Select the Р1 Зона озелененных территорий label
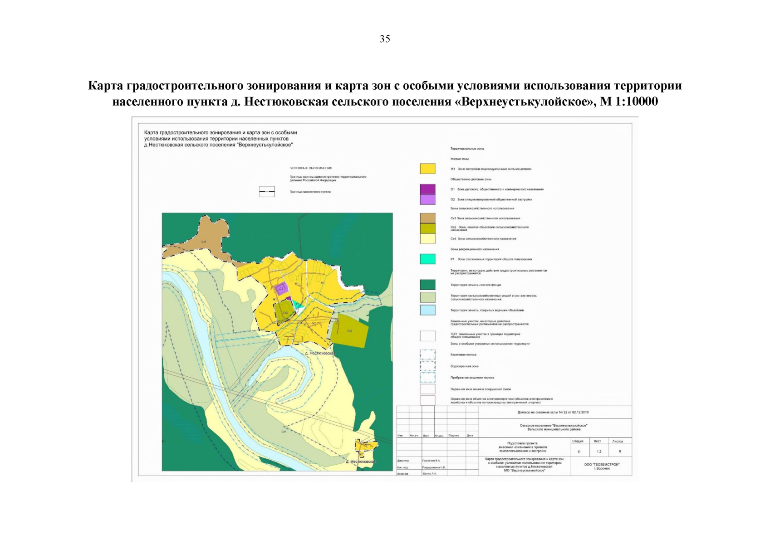Viewport: 770px width, 544px height. 491,259
